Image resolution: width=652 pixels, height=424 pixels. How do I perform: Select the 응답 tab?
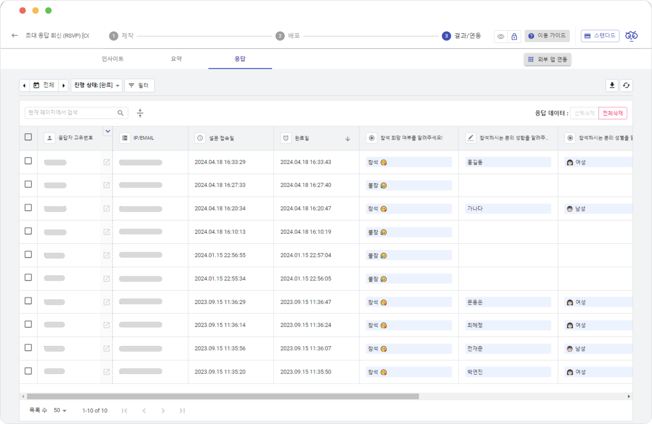click(240, 59)
